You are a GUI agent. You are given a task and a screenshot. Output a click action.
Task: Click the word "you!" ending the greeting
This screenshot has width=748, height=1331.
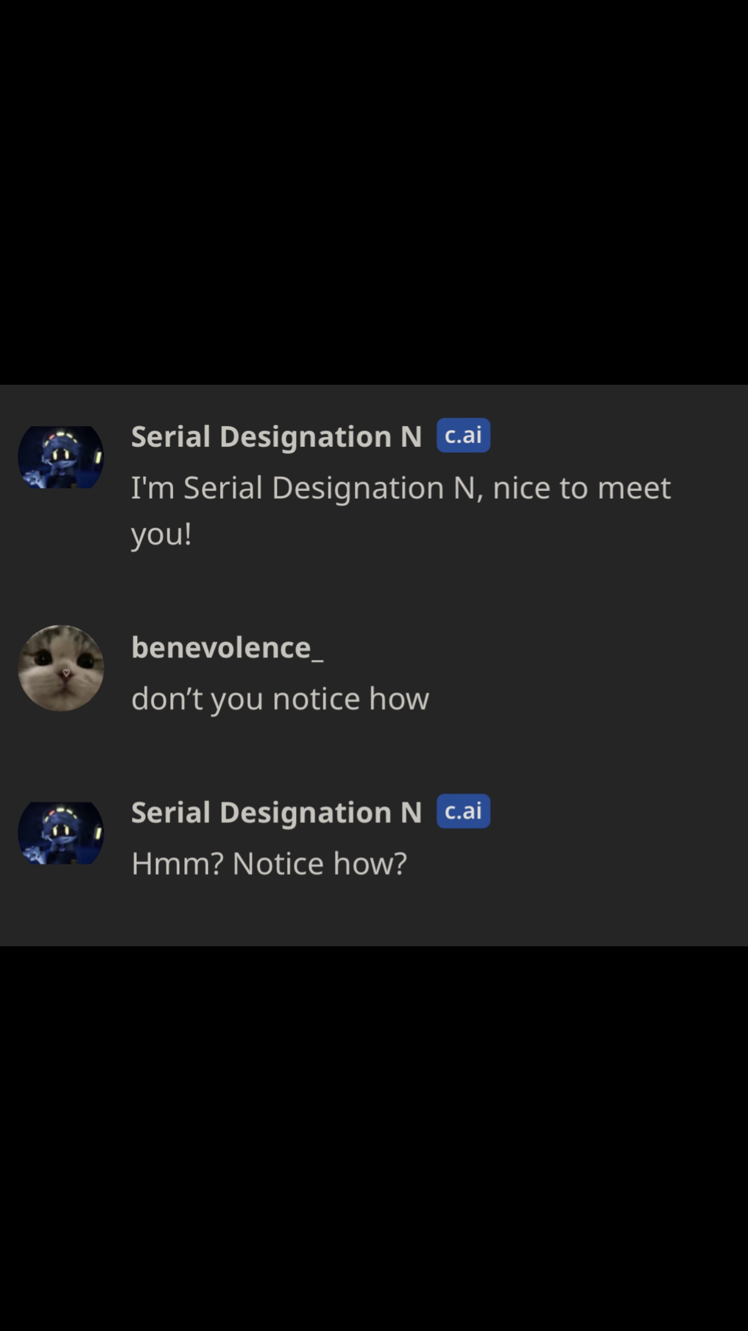(x=162, y=534)
